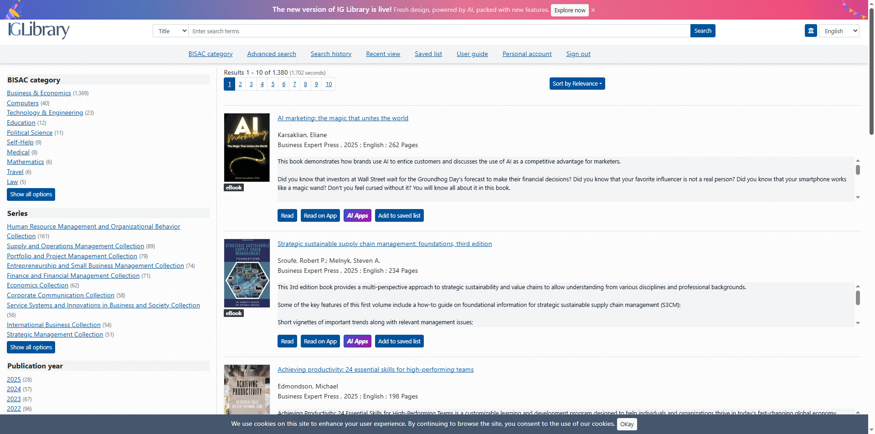Click the Strategic sustainable supply chain cover
Screen dimensions: 875x434
(x=247, y=273)
